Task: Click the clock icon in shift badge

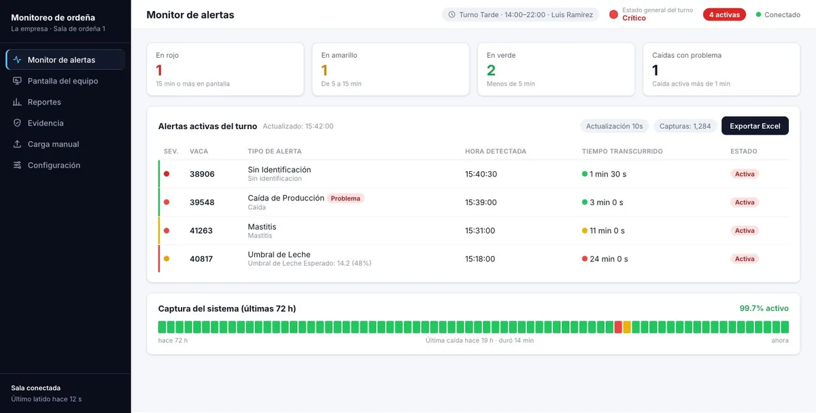Action: click(x=452, y=14)
